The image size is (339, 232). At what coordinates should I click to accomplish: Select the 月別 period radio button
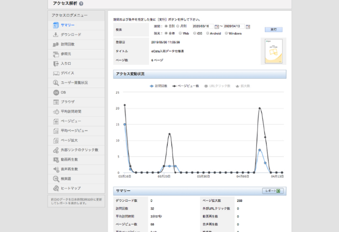tap(178, 26)
